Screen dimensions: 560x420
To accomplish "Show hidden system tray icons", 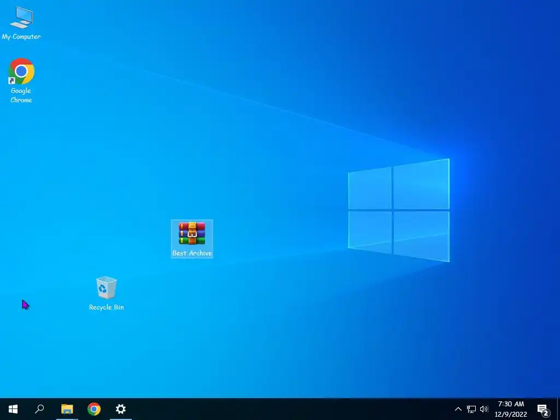I will (458, 409).
